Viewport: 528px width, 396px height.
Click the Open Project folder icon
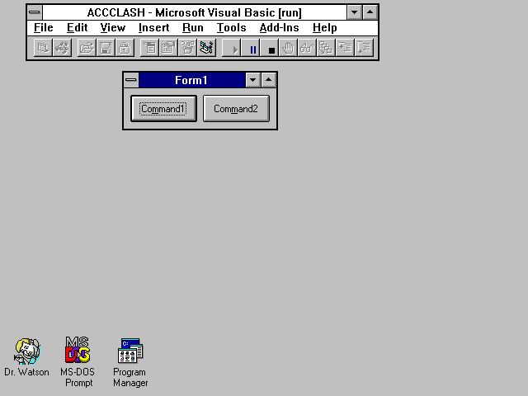[x=86, y=49]
